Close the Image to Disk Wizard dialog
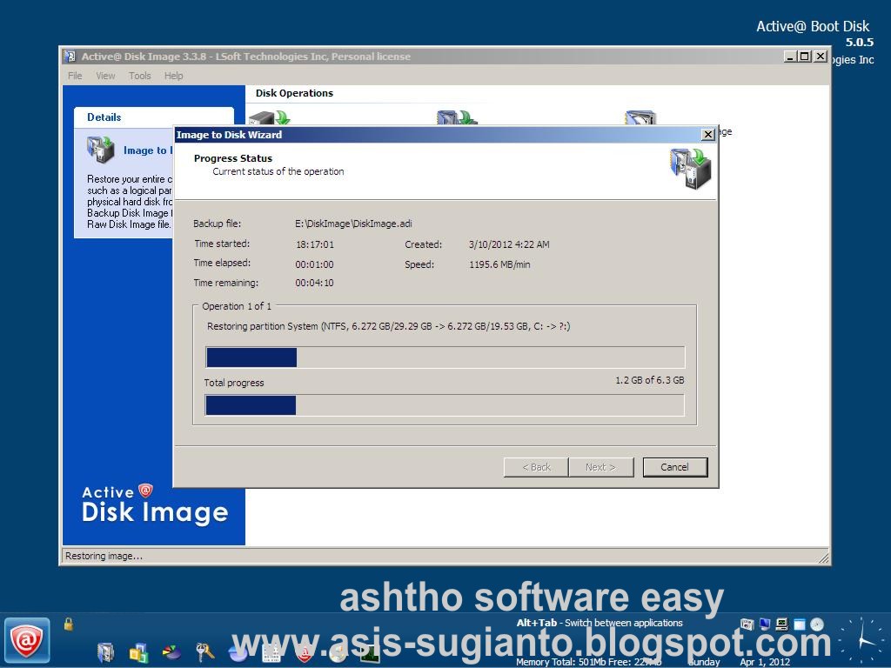Screen dimensions: 891x668 [708, 135]
